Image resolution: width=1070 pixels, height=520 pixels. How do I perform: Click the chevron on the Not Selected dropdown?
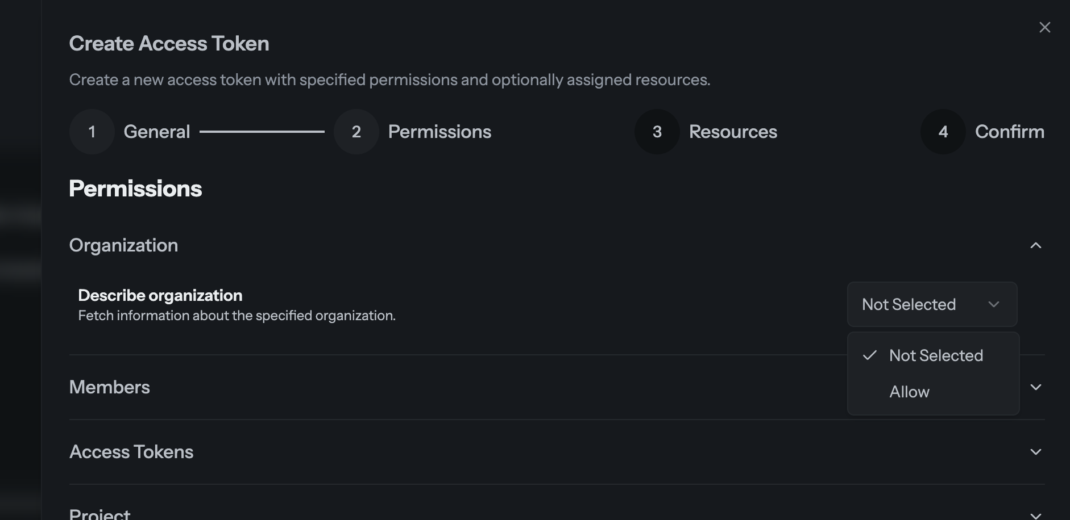[x=994, y=304]
